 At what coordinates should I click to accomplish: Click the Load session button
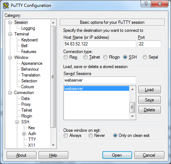[x=149, y=90]
